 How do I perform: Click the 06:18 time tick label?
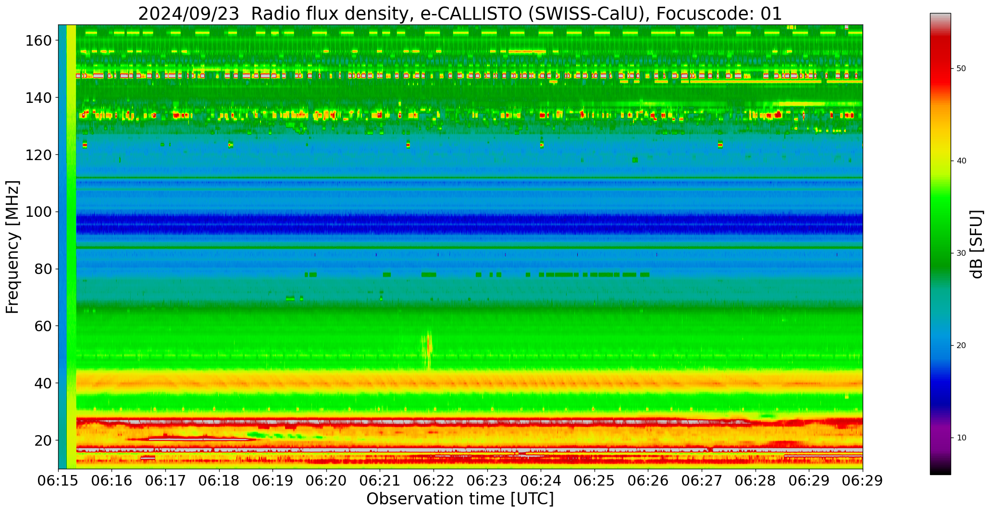[219, 480]
